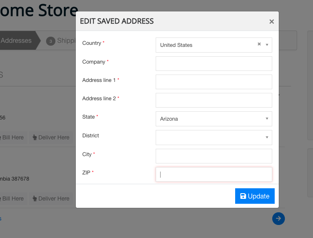
Task: Focus the Address line 2 field
Action: point(214,100)
